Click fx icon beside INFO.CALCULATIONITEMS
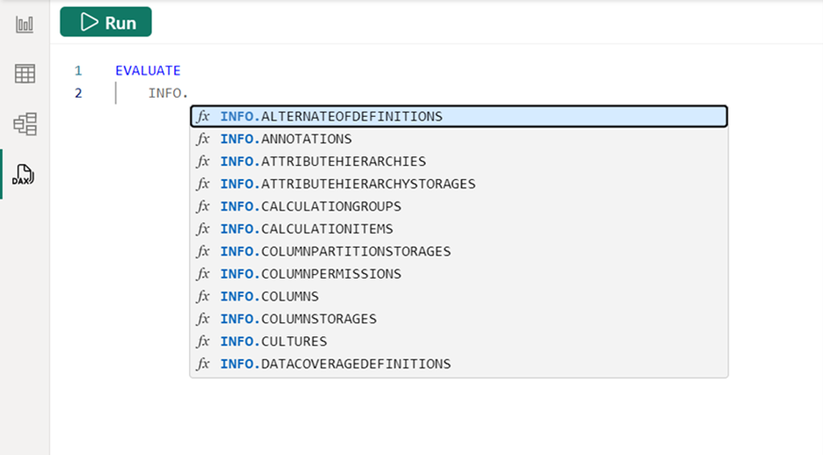The height and width of the screenshot is (455, 823). [x=203, y=229]
